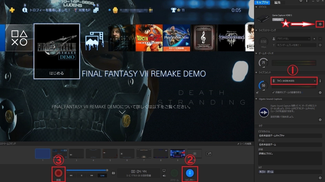The image size is (325, 182).
Task: Select scene thumbnail 4
Action: 93,154
